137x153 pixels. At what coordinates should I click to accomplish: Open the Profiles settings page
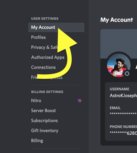coord(38,37)
